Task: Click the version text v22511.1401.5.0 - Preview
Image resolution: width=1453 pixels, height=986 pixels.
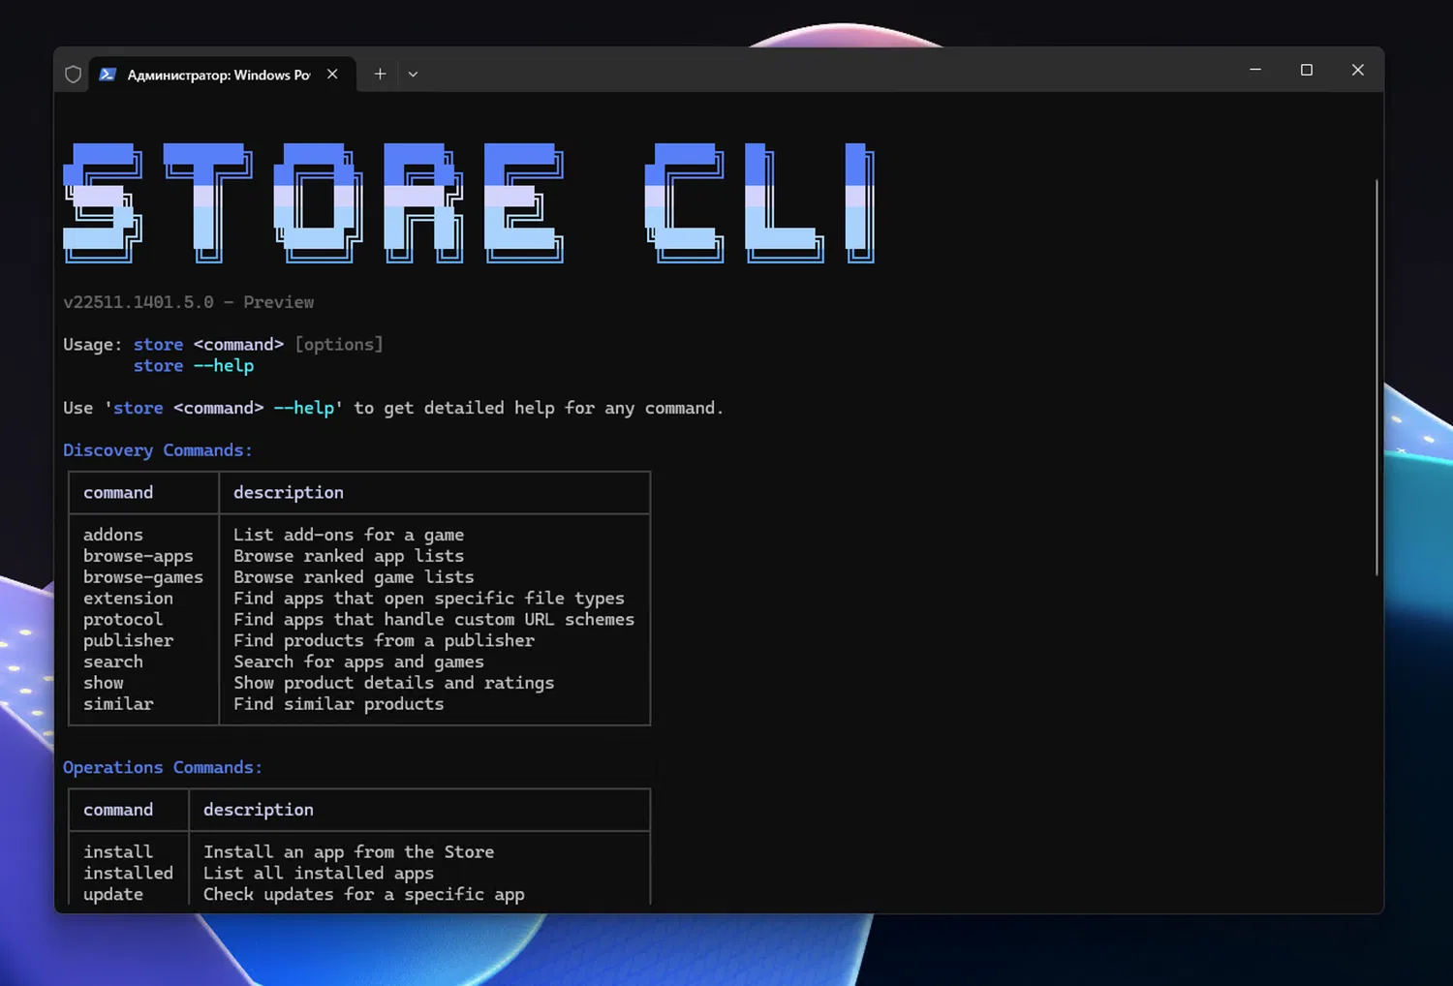Action: (188, 301)
